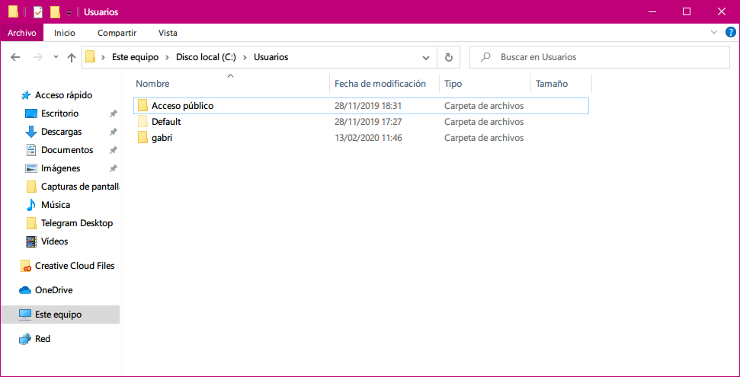Focus the 'Buscar en Usuarios' search box

[599, 58]
